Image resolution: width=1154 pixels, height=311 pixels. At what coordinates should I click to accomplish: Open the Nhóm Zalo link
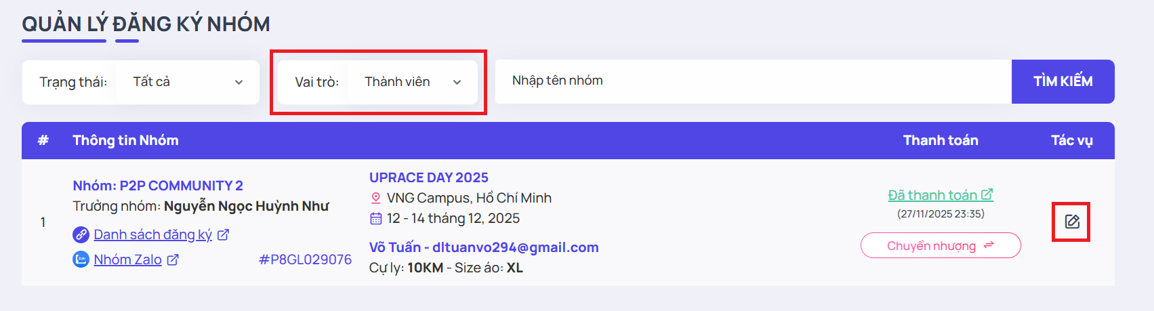click(127, 260)
